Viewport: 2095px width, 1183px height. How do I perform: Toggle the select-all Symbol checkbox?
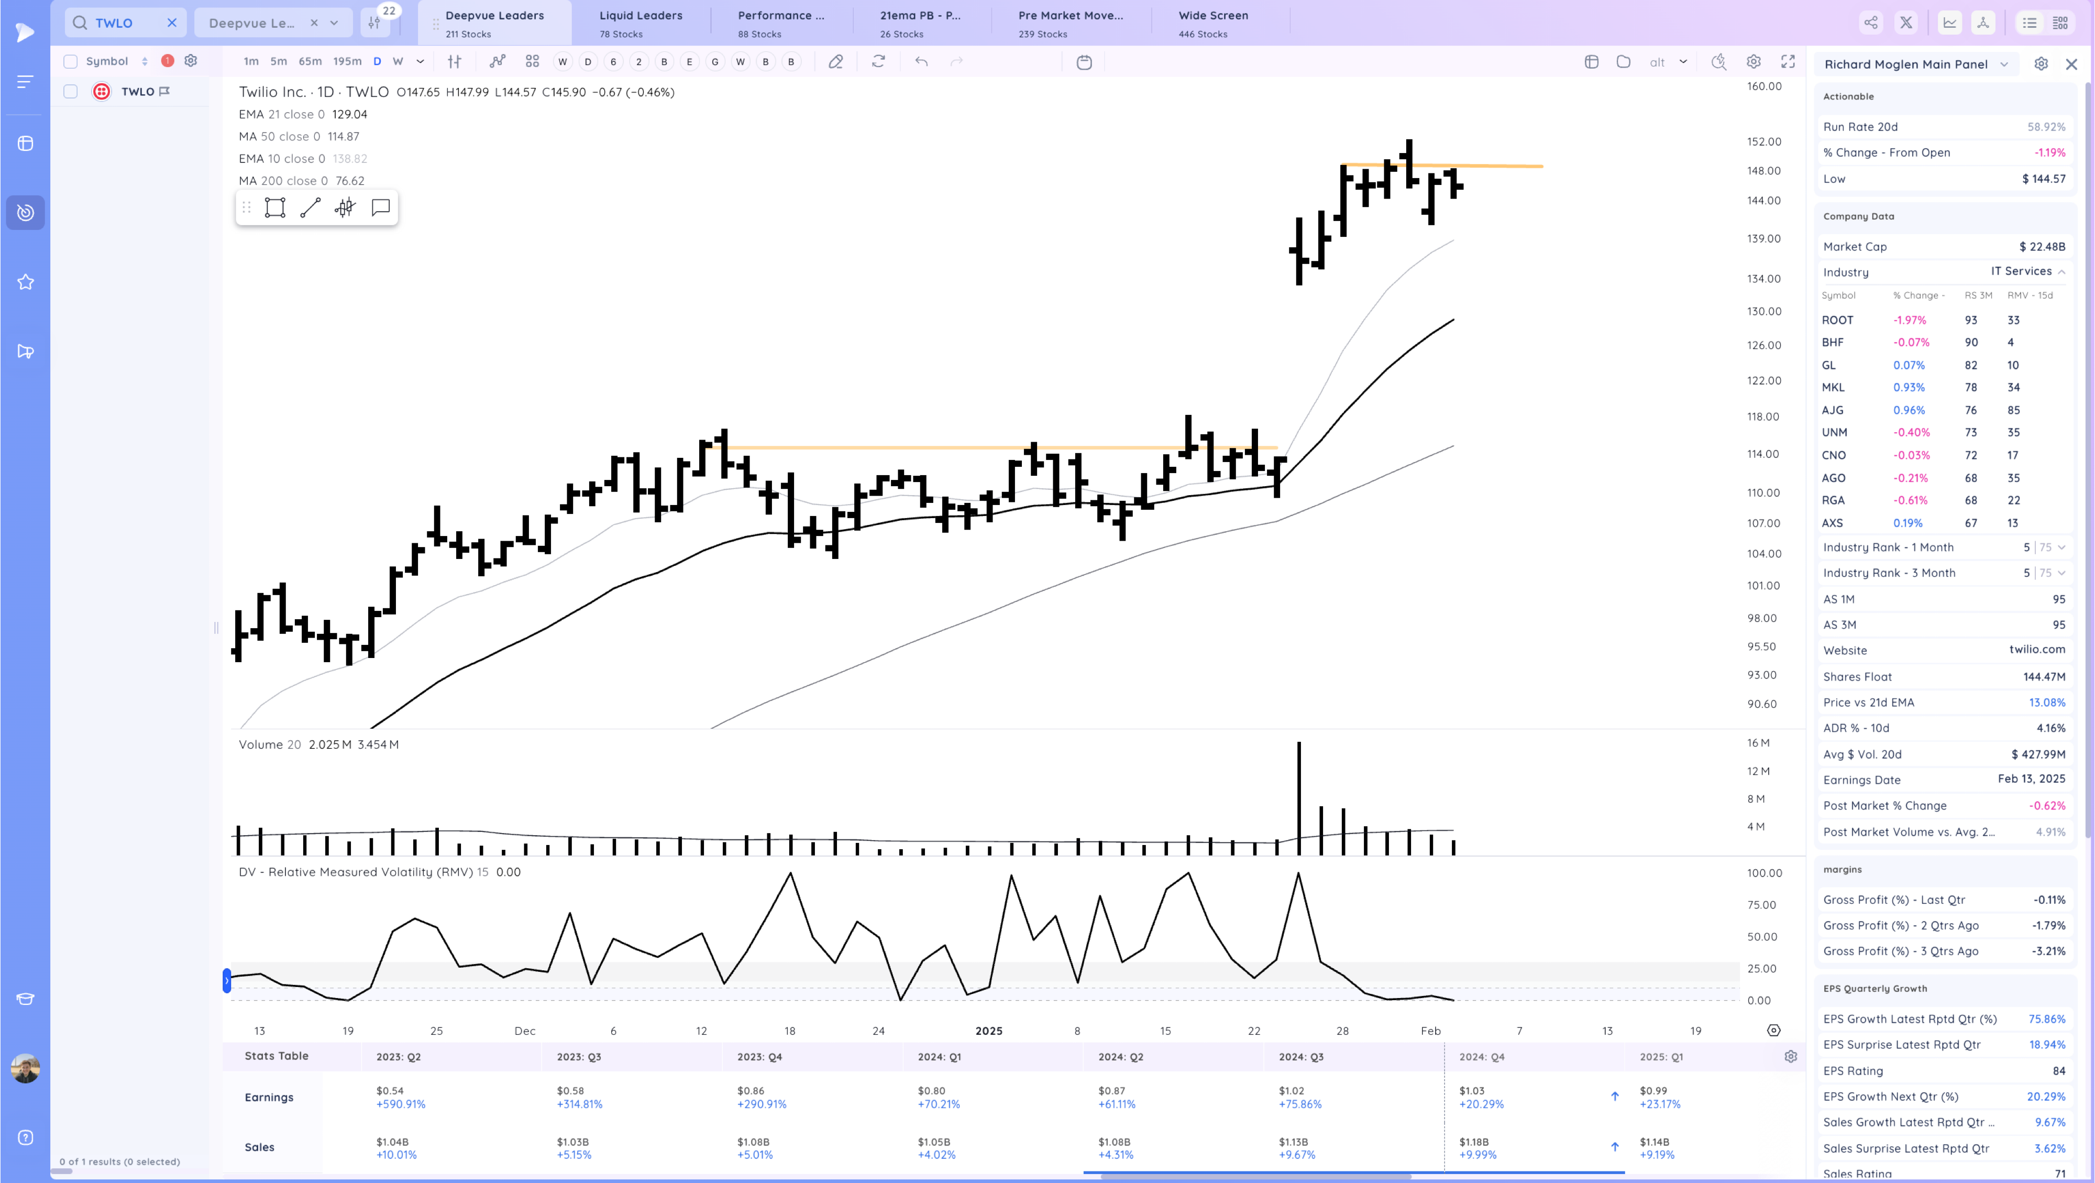(x=71, y=62)
